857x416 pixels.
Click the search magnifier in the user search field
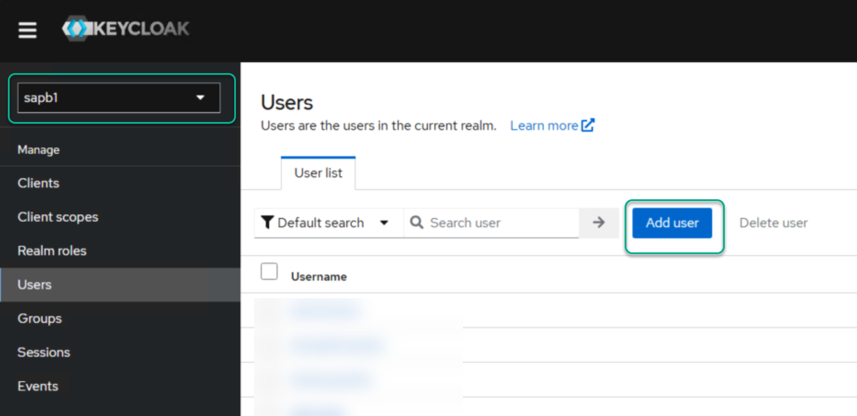click(x=416, y=223)
